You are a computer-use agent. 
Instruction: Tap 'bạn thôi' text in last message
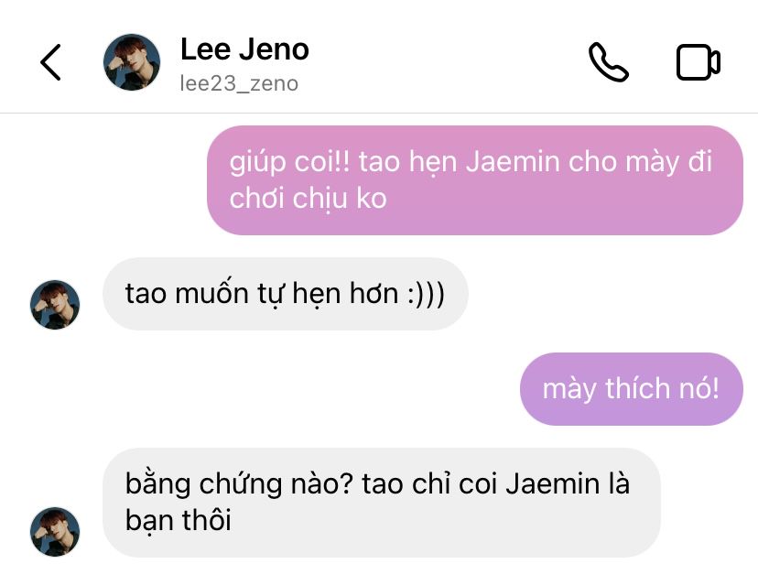pos(178,521)
